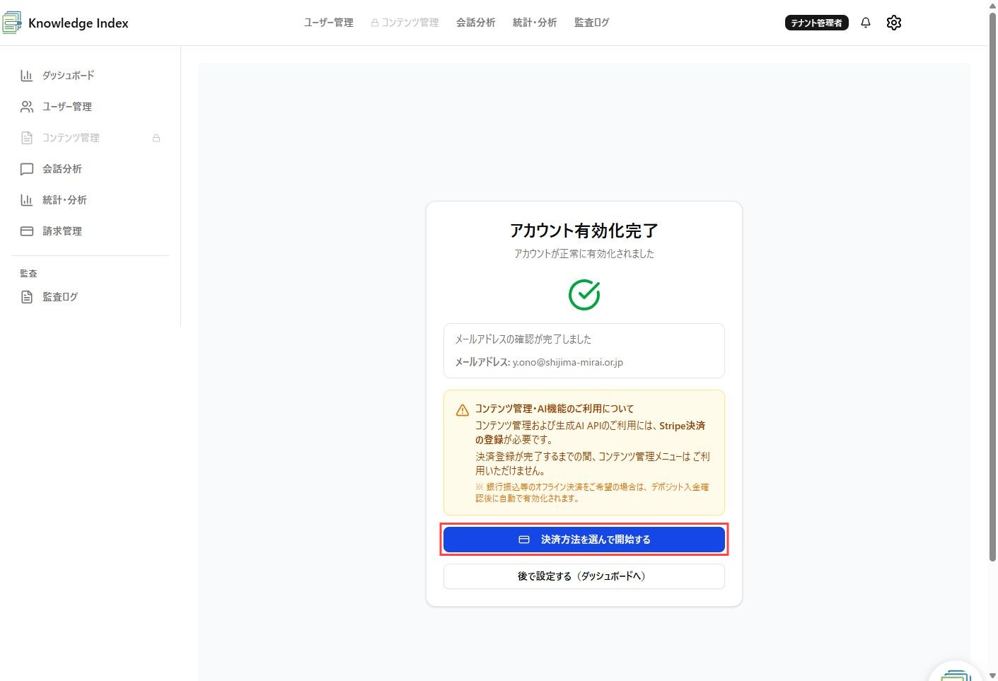Click the ダッシュボード chart icon in sidebar

pyautogui.click(x=27, y=76)
